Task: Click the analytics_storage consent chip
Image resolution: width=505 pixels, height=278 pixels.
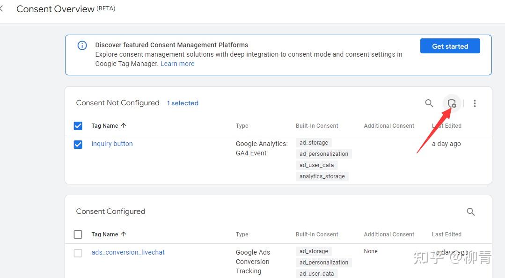Action: click(x=322, y=176)
